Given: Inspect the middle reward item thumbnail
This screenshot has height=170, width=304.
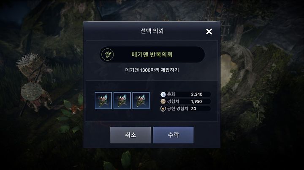Looking at the screenshot, I should coord(122,101).
